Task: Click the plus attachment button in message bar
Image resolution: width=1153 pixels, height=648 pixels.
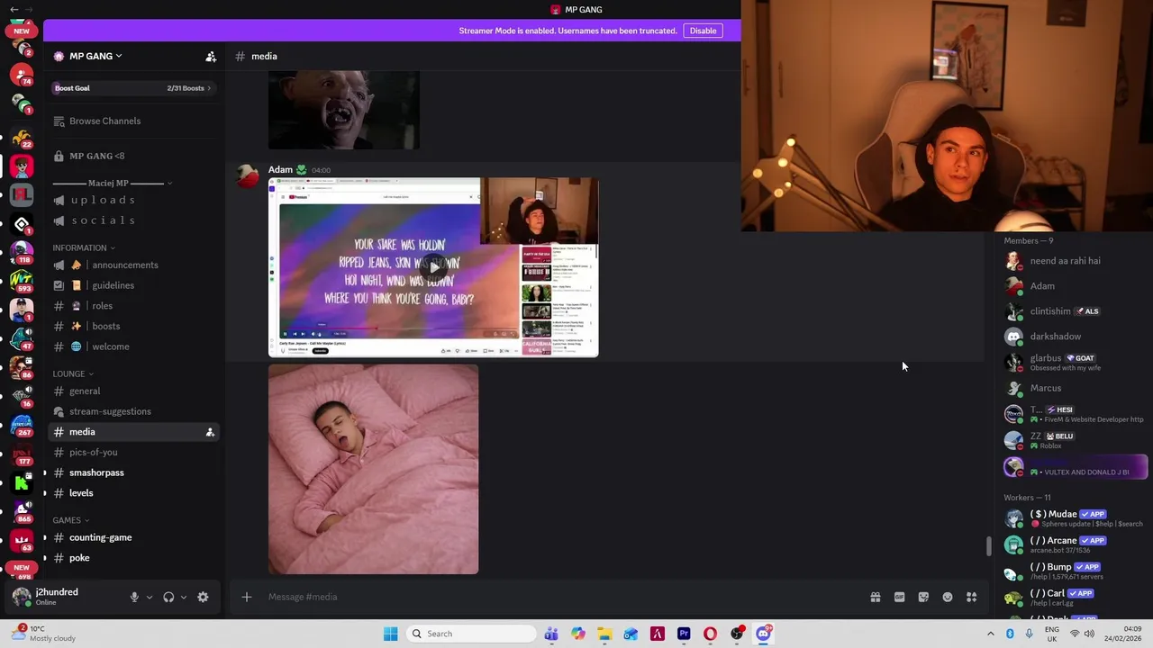Action: click(x=246, y=597)
